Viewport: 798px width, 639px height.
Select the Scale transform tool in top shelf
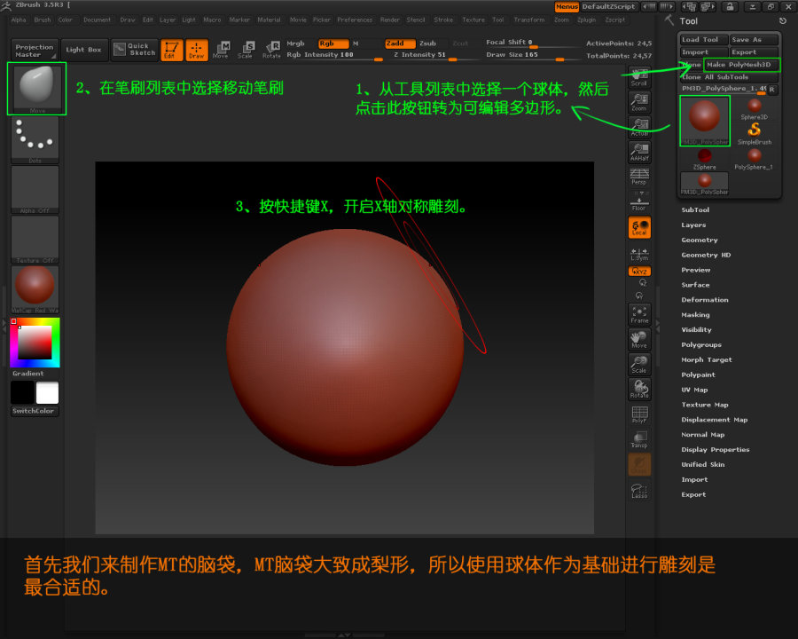[x=246, y=50]
